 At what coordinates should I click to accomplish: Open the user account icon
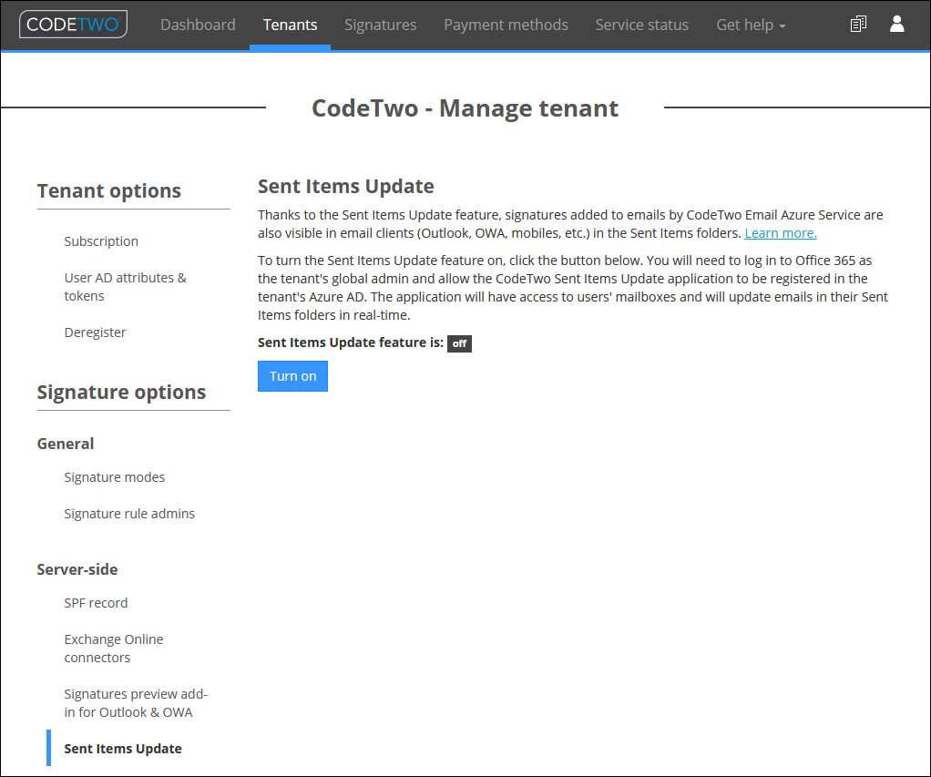point(897,25)
